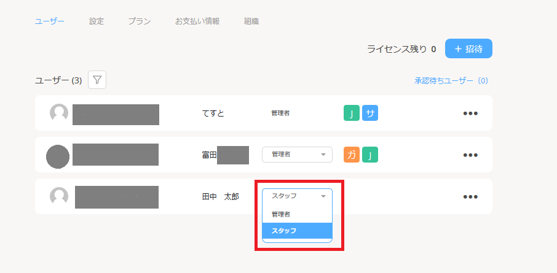
Task: Open three-dot menu for 田中 太郎
Action: [470, 197]
